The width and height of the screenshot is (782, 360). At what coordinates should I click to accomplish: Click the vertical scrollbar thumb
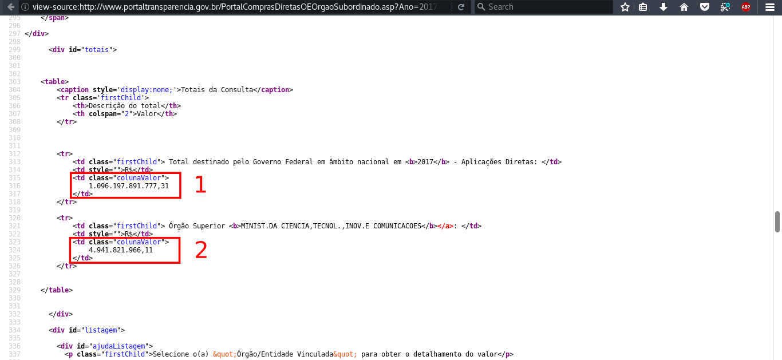[777, 221]
